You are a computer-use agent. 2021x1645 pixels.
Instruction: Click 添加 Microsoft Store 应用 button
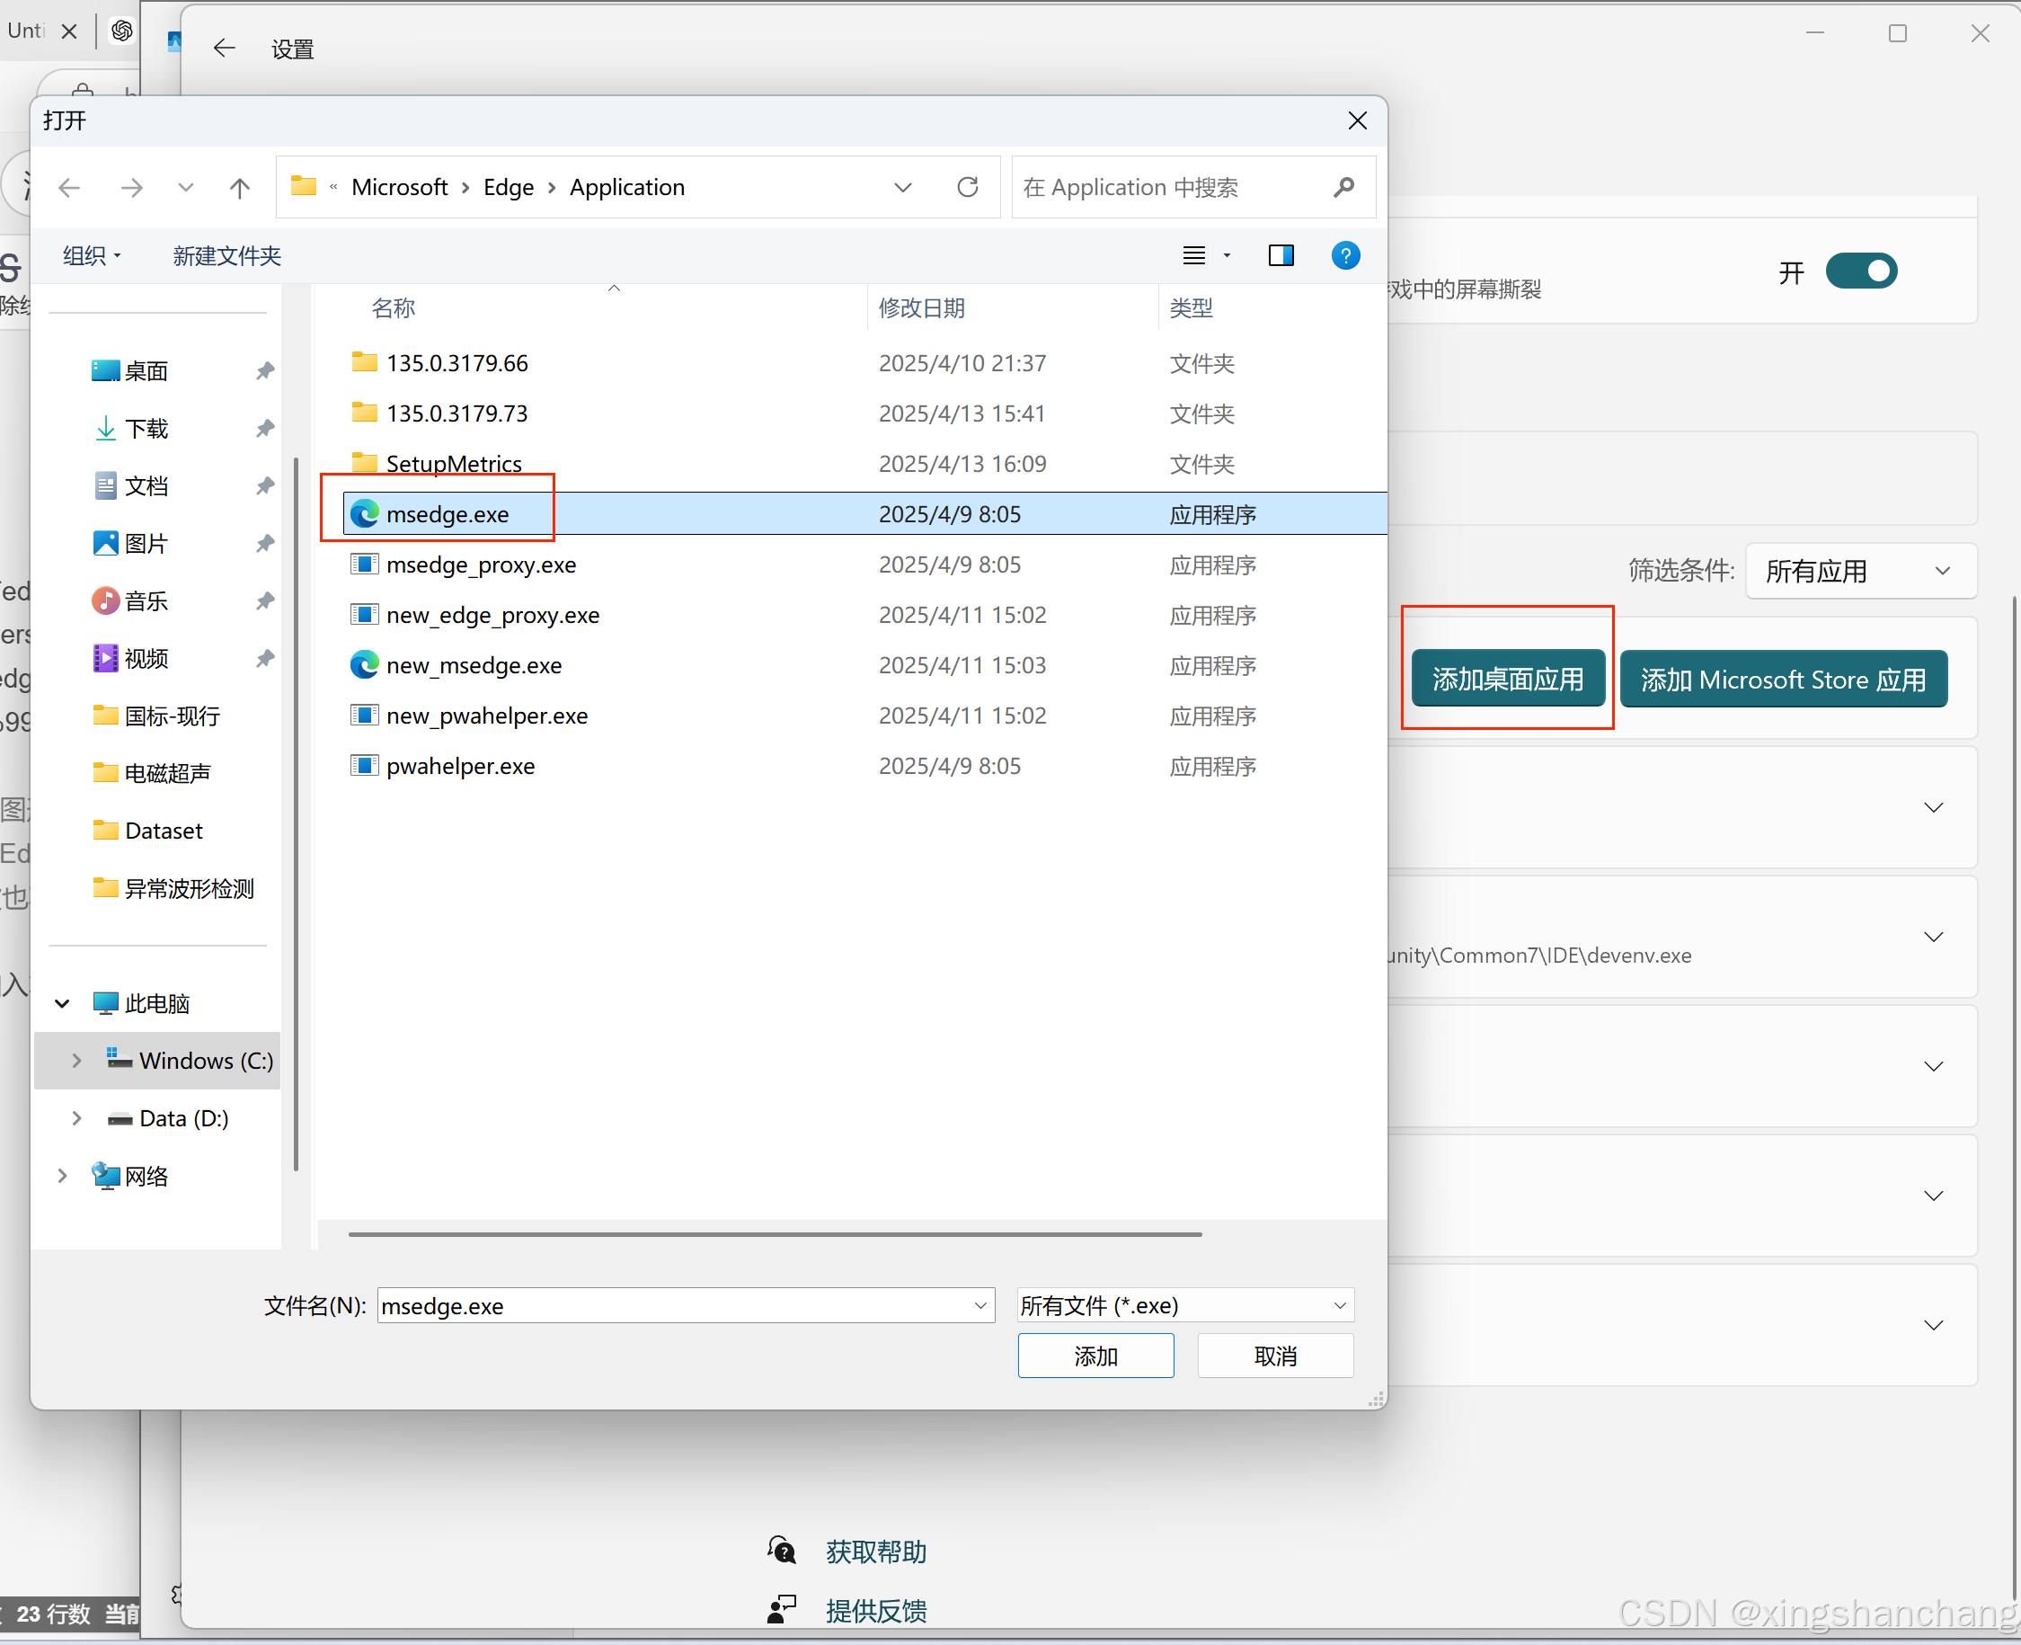(x=1782, y=680)
